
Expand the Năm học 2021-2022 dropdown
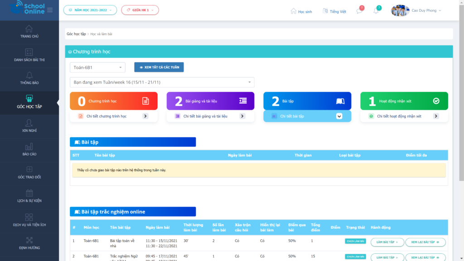click(x=90, y=10)
